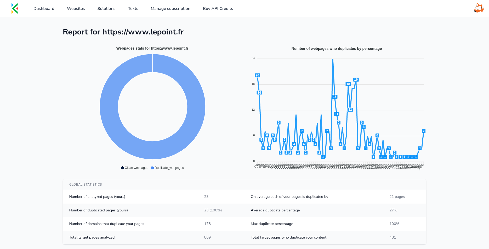Click the data point labeled 16
Screen dimensions: 489x249
point(259,93)
